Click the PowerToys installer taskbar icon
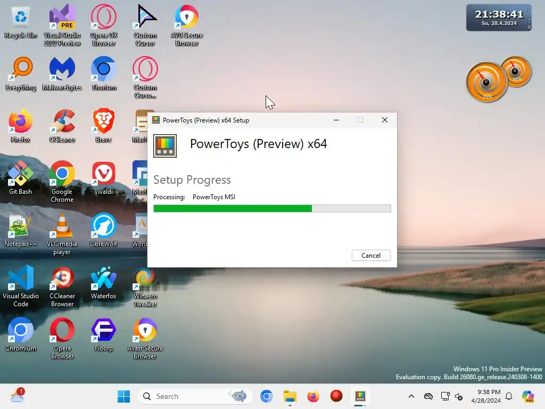This screenshot has height=409, width=545. pos(360,396)
